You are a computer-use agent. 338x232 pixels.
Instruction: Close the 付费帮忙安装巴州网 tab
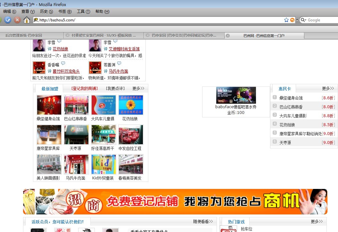(x=68, y=35)
